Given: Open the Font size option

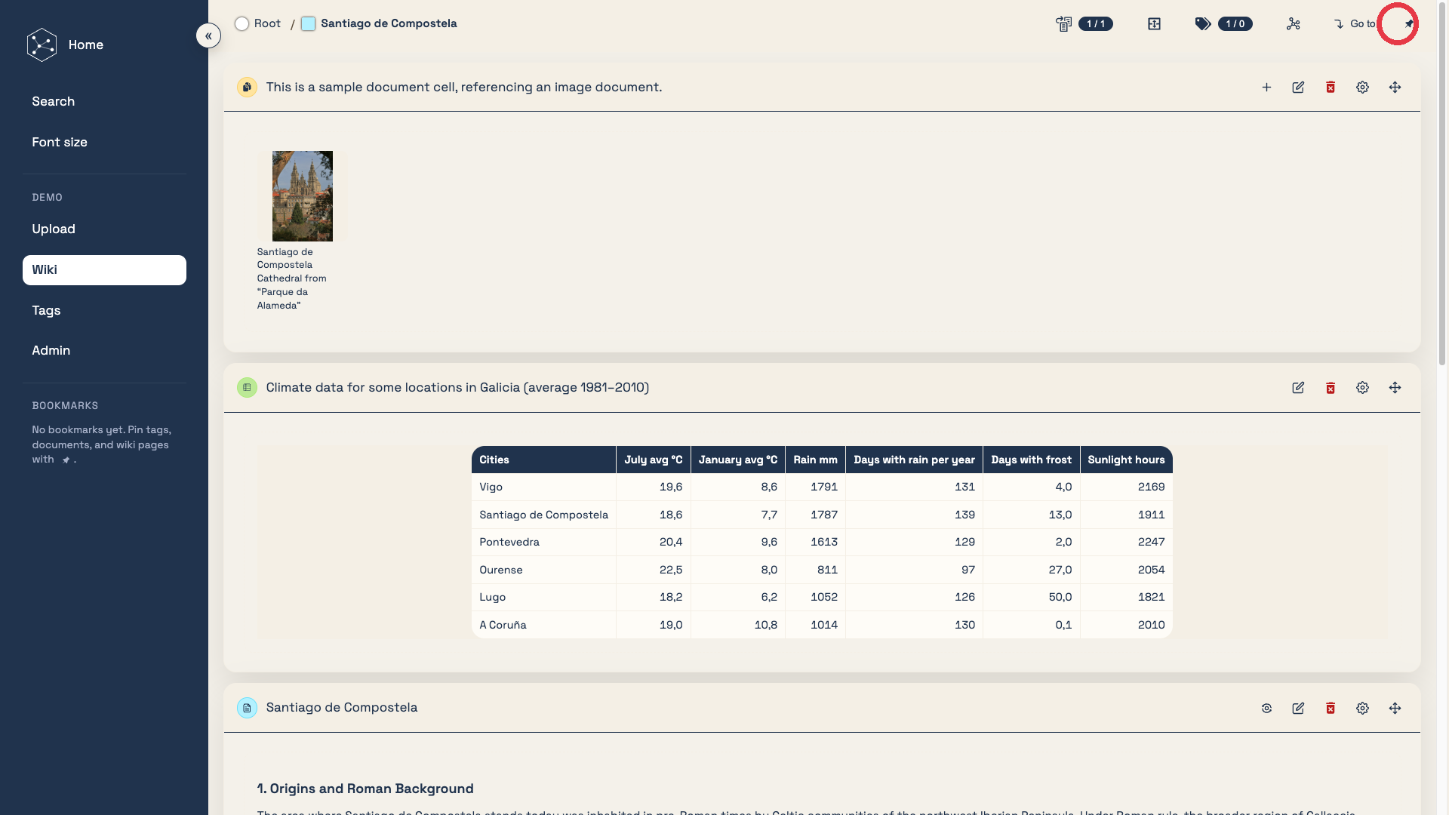Looking at the screenshot, I should (x=60, y=142).
